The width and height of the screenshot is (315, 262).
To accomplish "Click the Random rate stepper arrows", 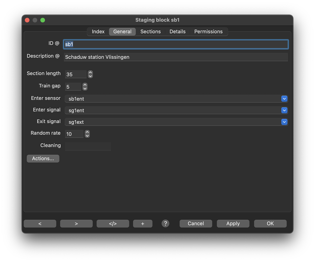I will tap(87, 134).
